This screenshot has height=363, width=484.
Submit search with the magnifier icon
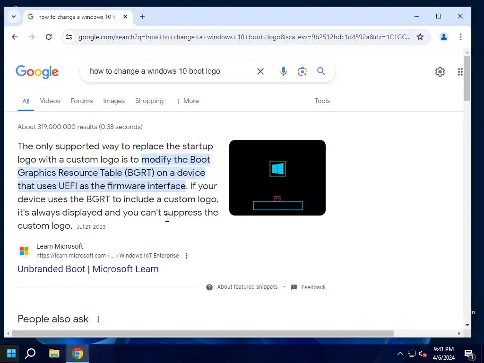321,71
